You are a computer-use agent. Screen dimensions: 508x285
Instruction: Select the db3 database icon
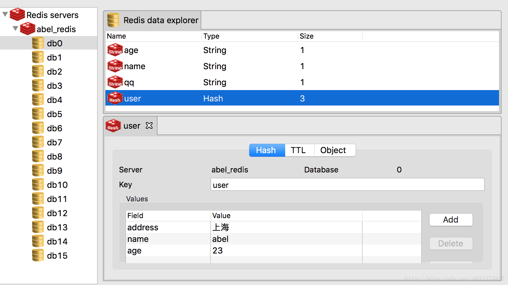38,85
